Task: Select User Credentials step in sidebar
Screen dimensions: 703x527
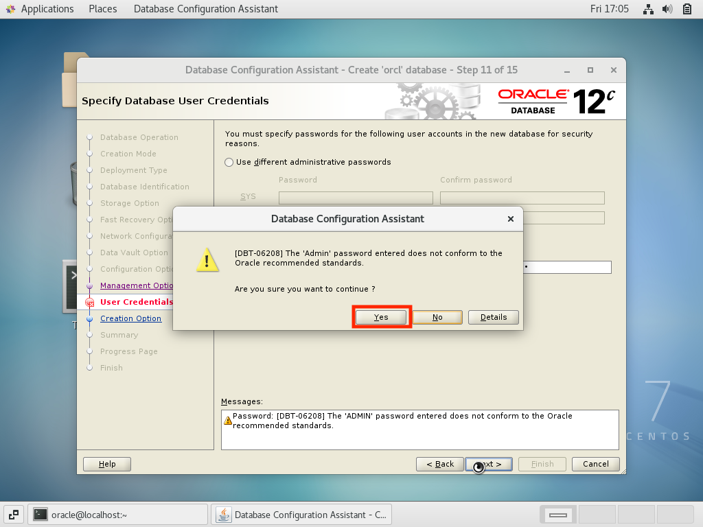Action: point(137,302)
